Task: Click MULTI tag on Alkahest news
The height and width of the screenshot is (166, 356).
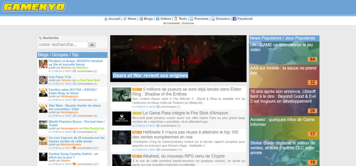Action: [137, 156]
